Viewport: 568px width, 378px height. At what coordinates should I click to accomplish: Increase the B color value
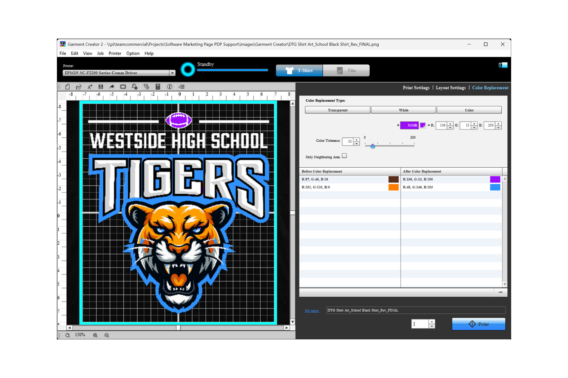tap(498, 123)
